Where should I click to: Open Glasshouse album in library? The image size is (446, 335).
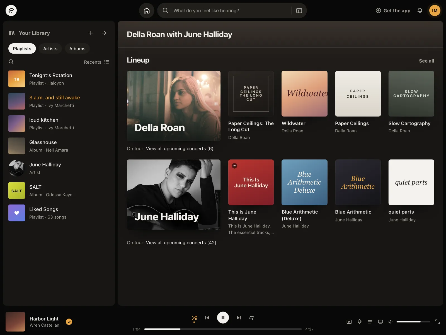tap(59, 146)
